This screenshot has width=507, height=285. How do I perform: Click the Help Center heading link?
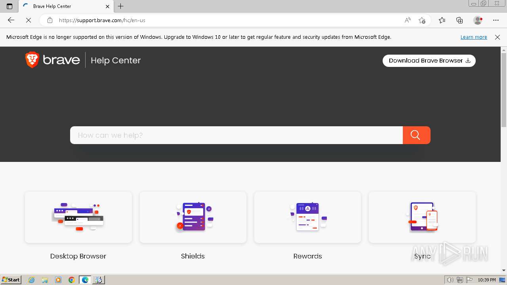[x=116, y=60]
